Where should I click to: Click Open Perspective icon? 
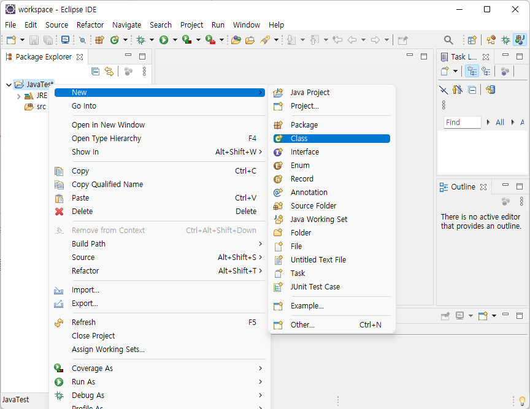tap(472, 40)
